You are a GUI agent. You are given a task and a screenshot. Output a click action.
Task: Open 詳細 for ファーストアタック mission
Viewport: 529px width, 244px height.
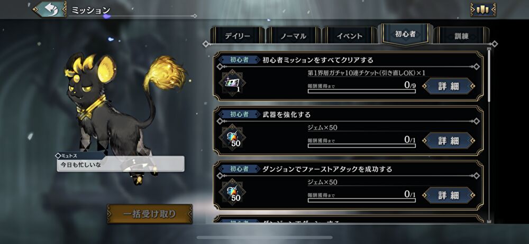[x=449, y=195]
